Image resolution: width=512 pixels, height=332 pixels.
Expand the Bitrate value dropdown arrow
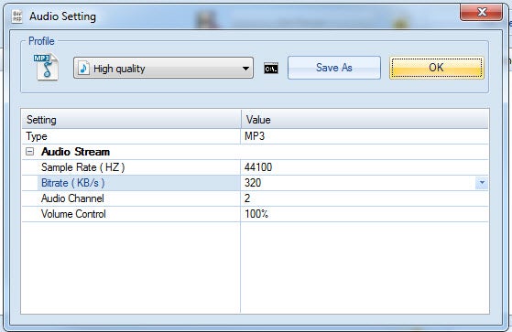482,183
